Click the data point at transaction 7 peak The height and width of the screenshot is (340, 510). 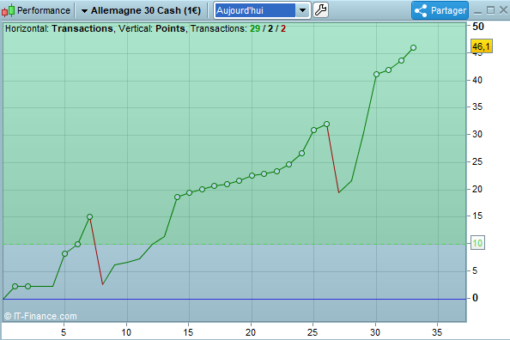pyautogui.click(x=90, y=216)
